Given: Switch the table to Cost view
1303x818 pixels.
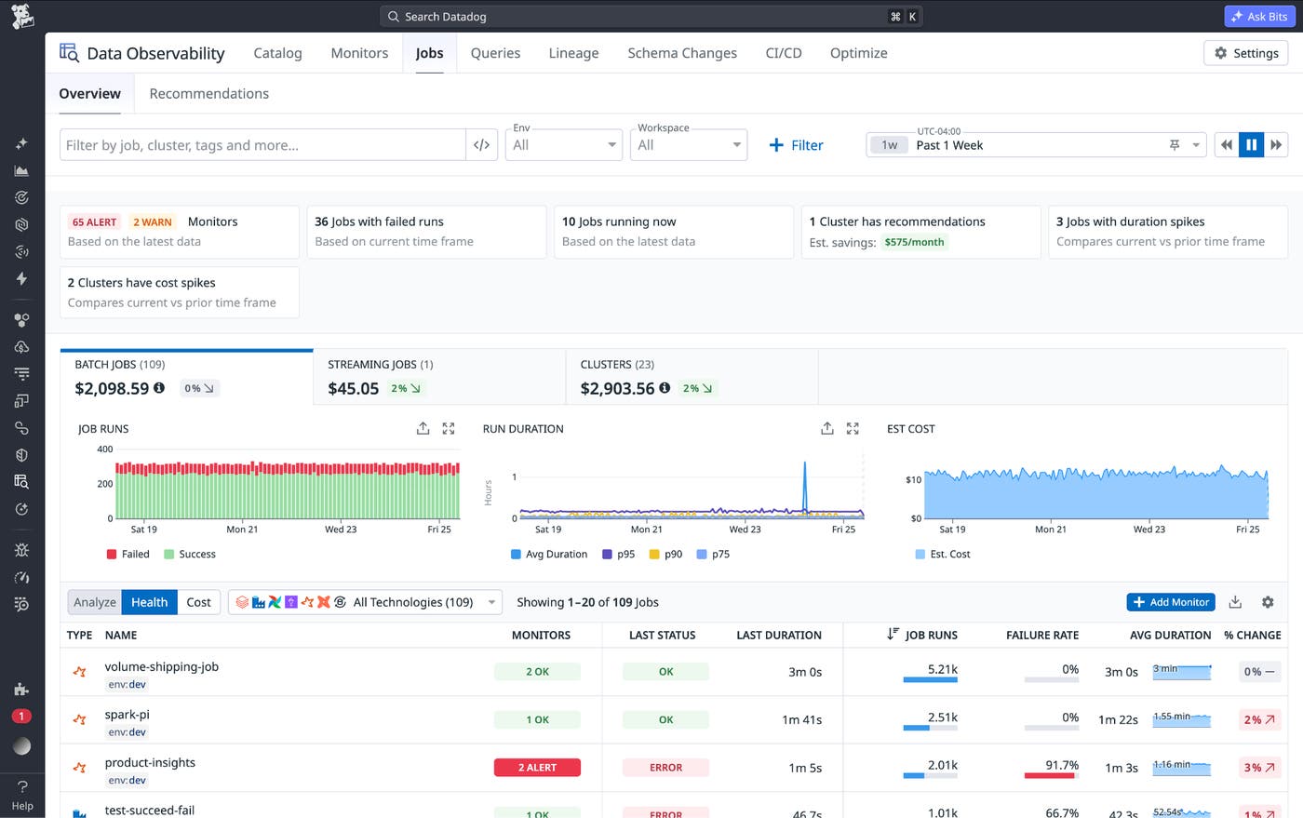Looking at the screenshot, I should [198, 602].
